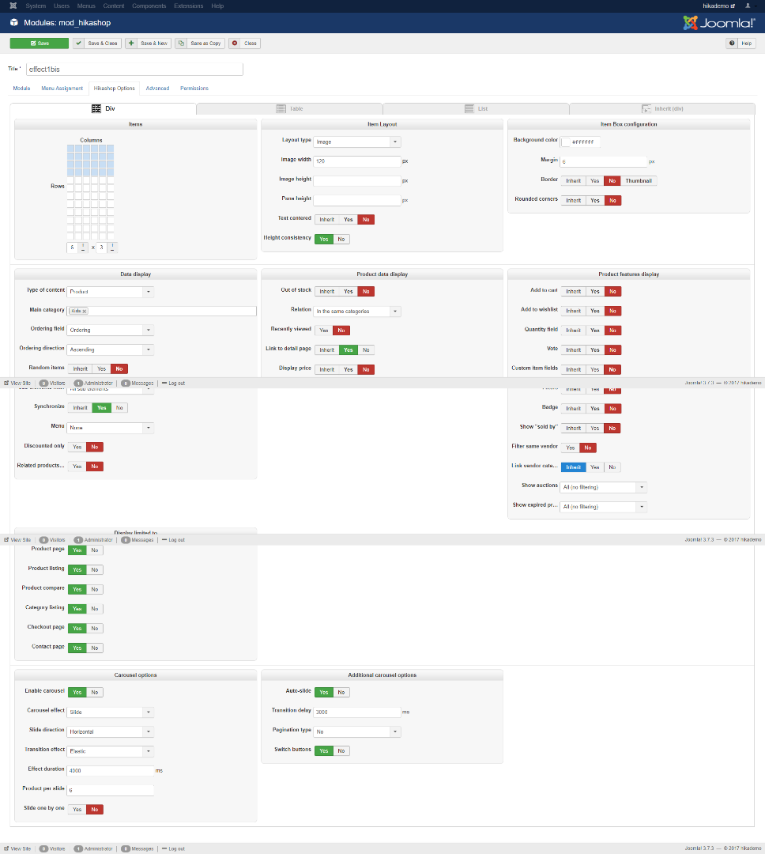Click Joomla! brand logo at top right

click(x=718, y=23)
